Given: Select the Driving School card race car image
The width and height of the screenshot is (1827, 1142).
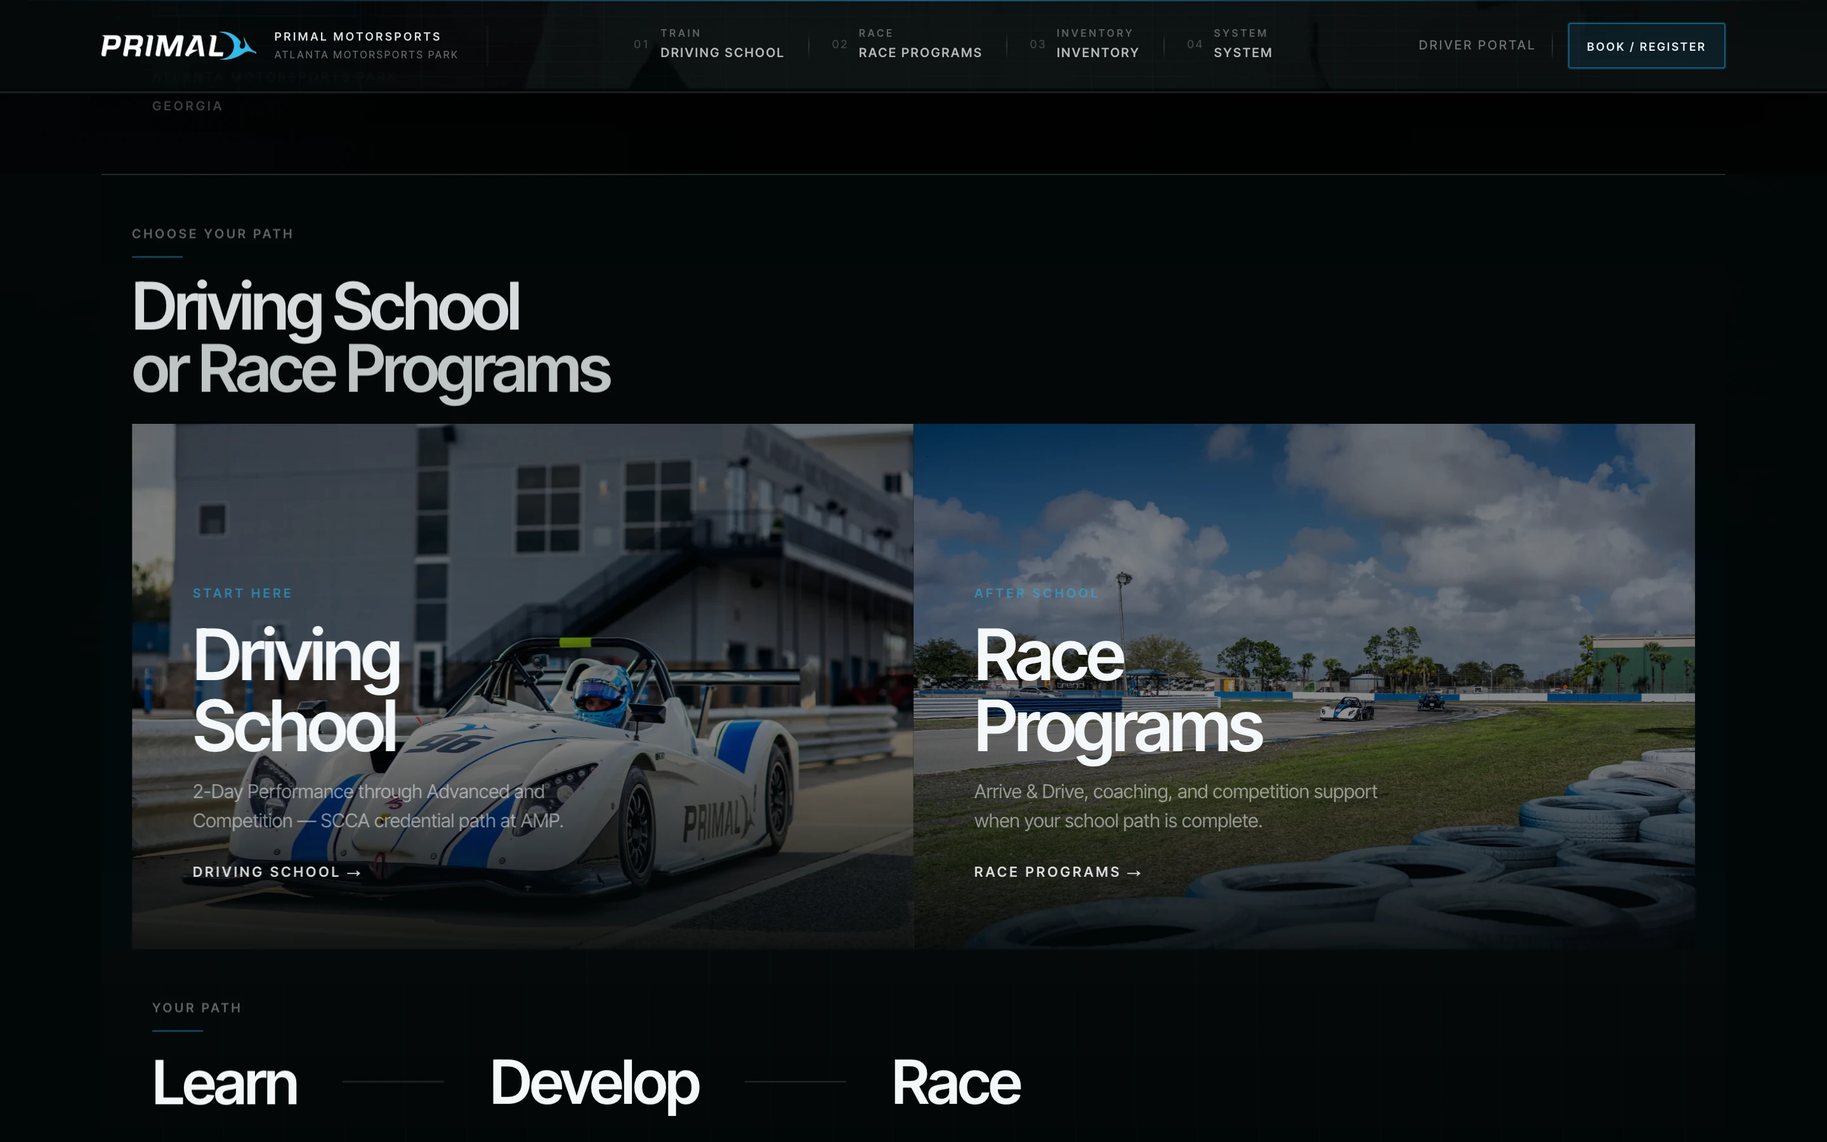Looking at the screenshot, I should [523, 686].
